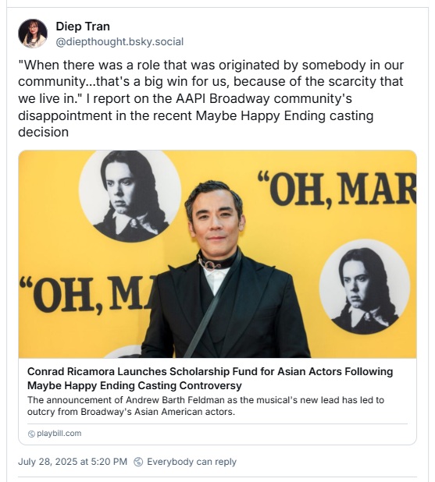Image resolution: width=435 pixels, height=482 pixels.
Task: Click the man in black suit photo
Action: tap(225, 271)
